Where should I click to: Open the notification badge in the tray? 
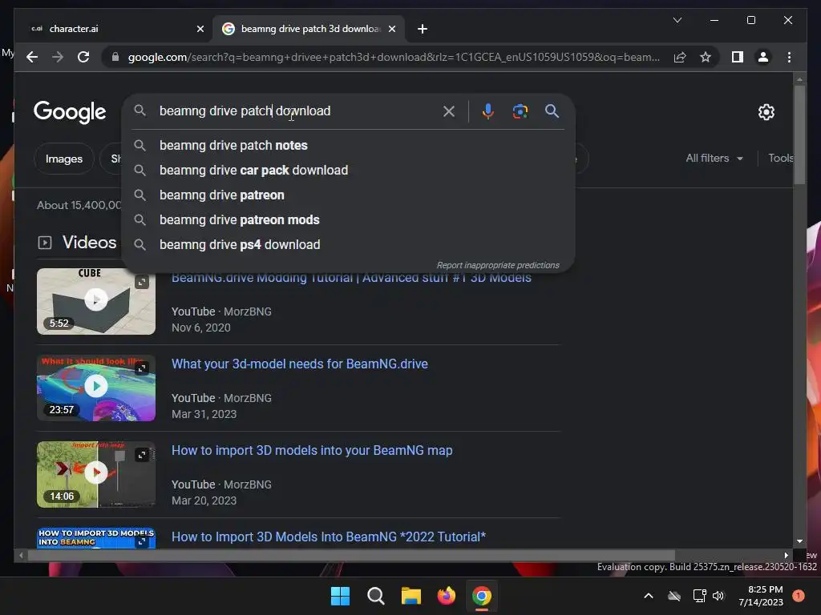[798, 596]
